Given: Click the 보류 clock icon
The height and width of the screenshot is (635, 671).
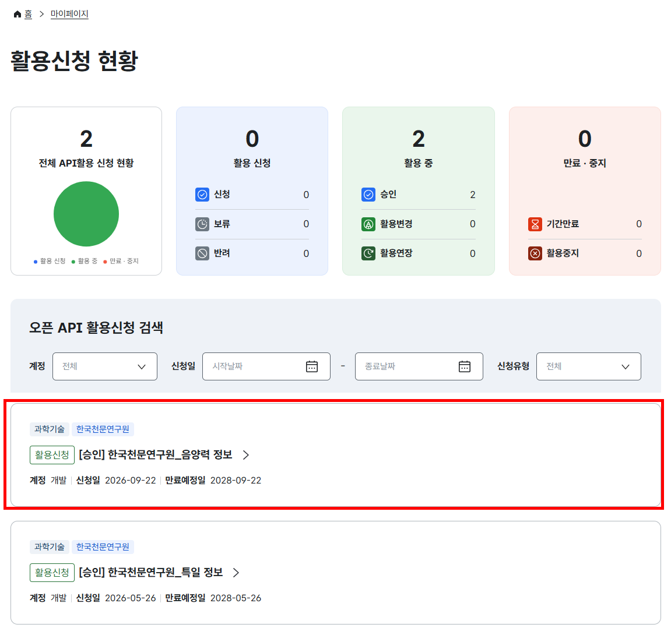Looking at the screenshot, I should click(x=202, y=224).
